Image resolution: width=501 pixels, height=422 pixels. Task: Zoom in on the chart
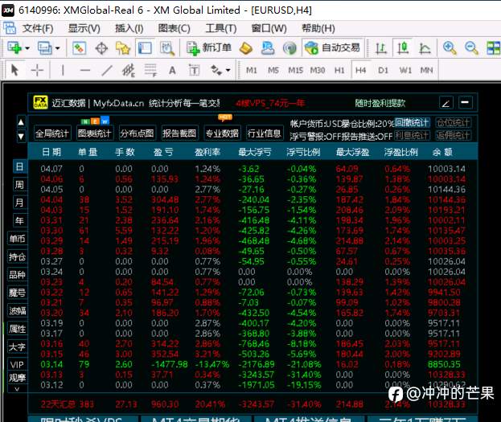click(450, 48)
